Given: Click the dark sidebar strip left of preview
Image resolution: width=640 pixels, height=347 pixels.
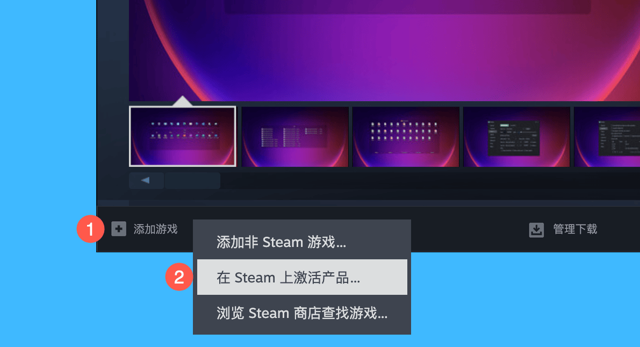Looking at the screenshot, I should point(113,100).
